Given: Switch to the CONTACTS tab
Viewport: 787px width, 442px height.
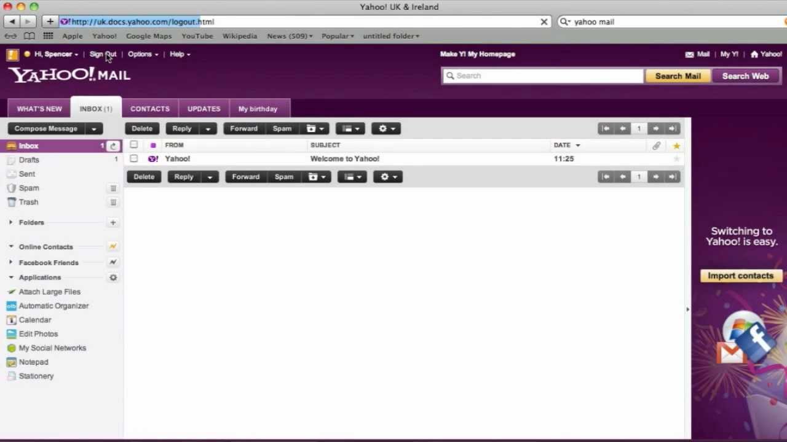Looking at the screenshot, I should (x=150, y=109).
